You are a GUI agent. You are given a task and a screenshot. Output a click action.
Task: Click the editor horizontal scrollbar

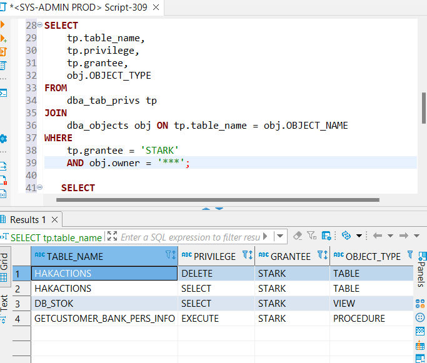[x=218, y=200]
